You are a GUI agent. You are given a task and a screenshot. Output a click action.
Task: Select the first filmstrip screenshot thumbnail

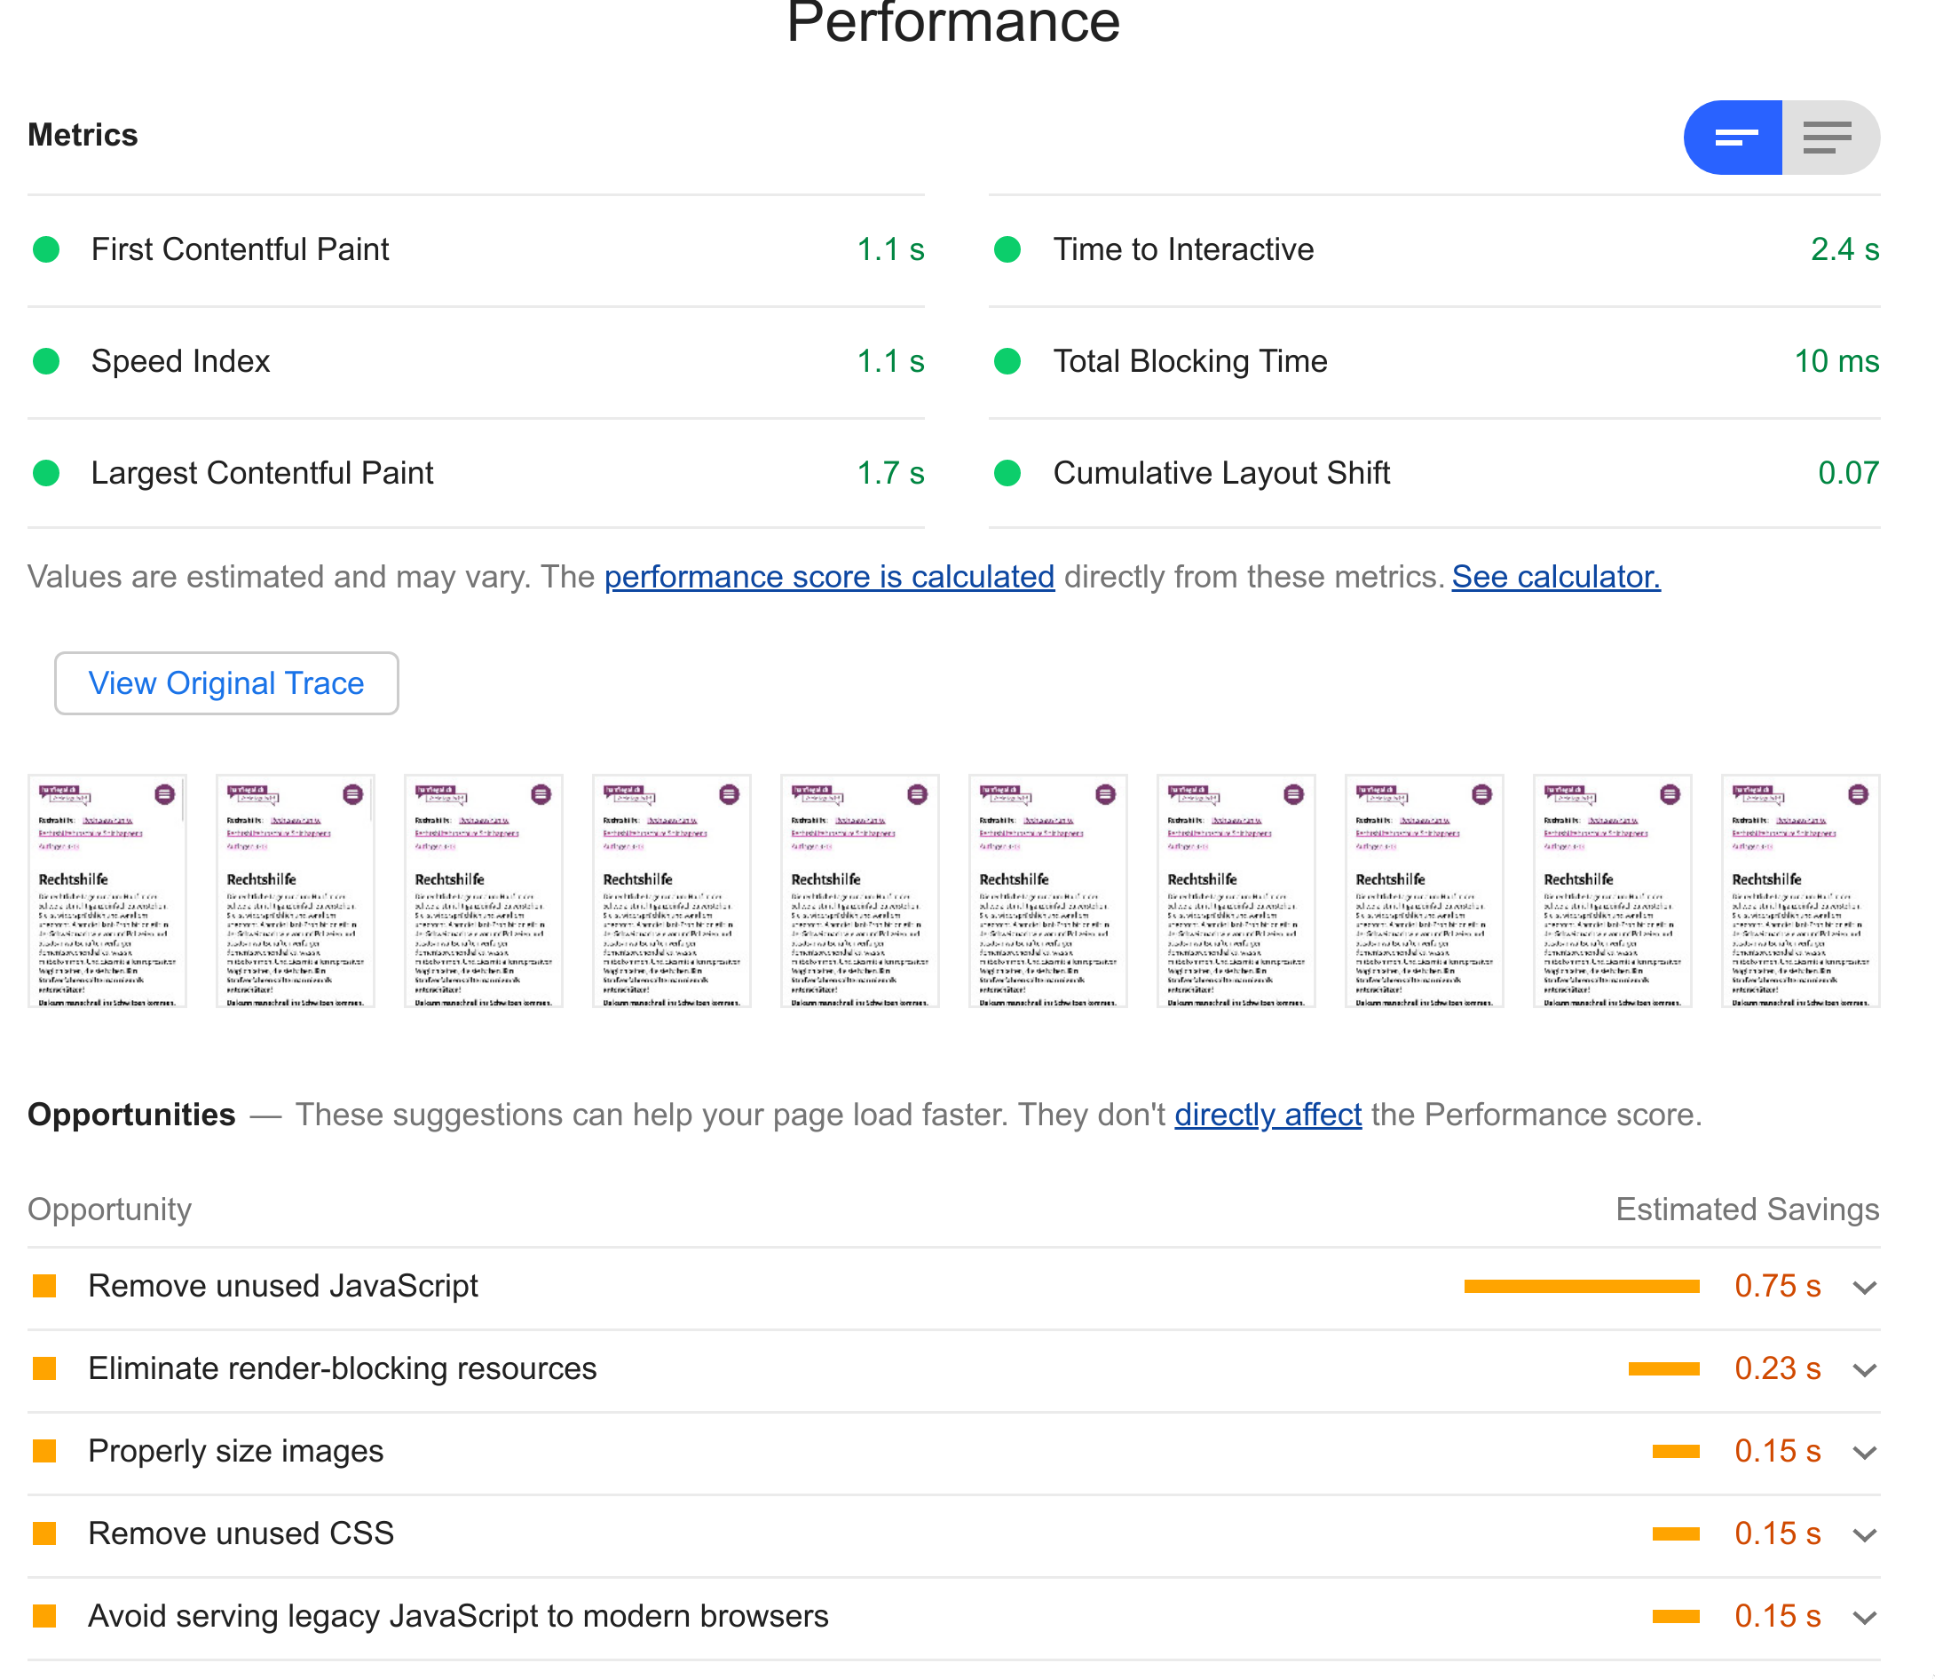point(107,891)
